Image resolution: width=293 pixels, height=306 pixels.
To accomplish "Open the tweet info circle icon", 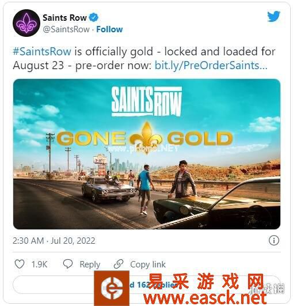I will pyautogui.click(x=274, y=240).
